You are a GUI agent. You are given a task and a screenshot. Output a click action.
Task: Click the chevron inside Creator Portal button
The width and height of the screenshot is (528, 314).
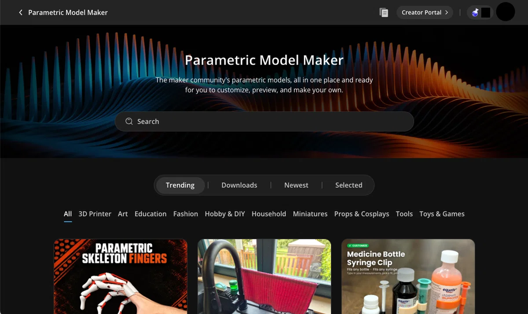click(x=446, y=12)
